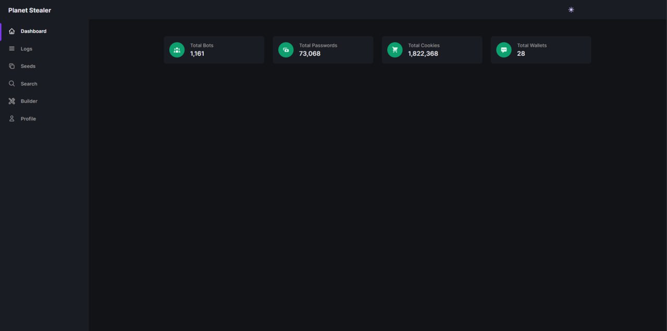Click the Seeds copy icon in sidebar
Viewport: 667px width, 331px height.
coord(12,66)
